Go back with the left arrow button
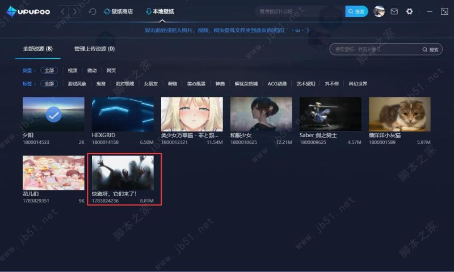 (63, 11)
